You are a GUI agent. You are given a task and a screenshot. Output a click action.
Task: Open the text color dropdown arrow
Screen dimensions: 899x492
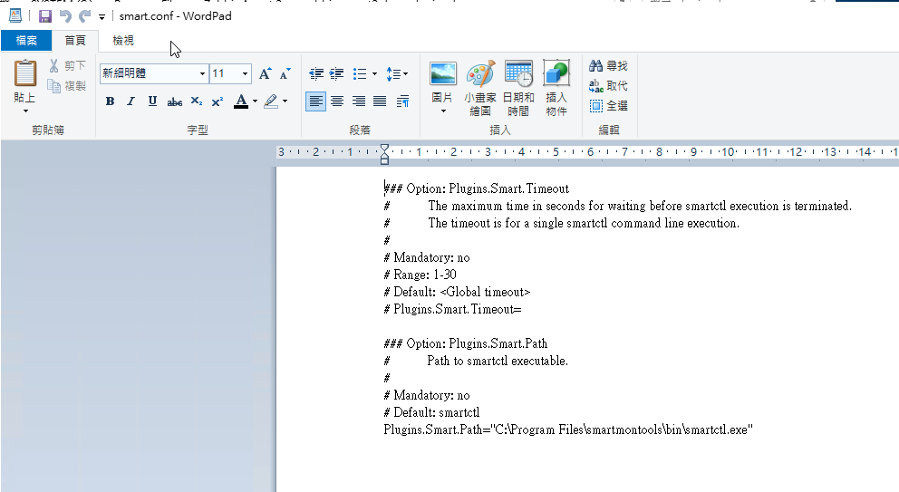(256, 101)
